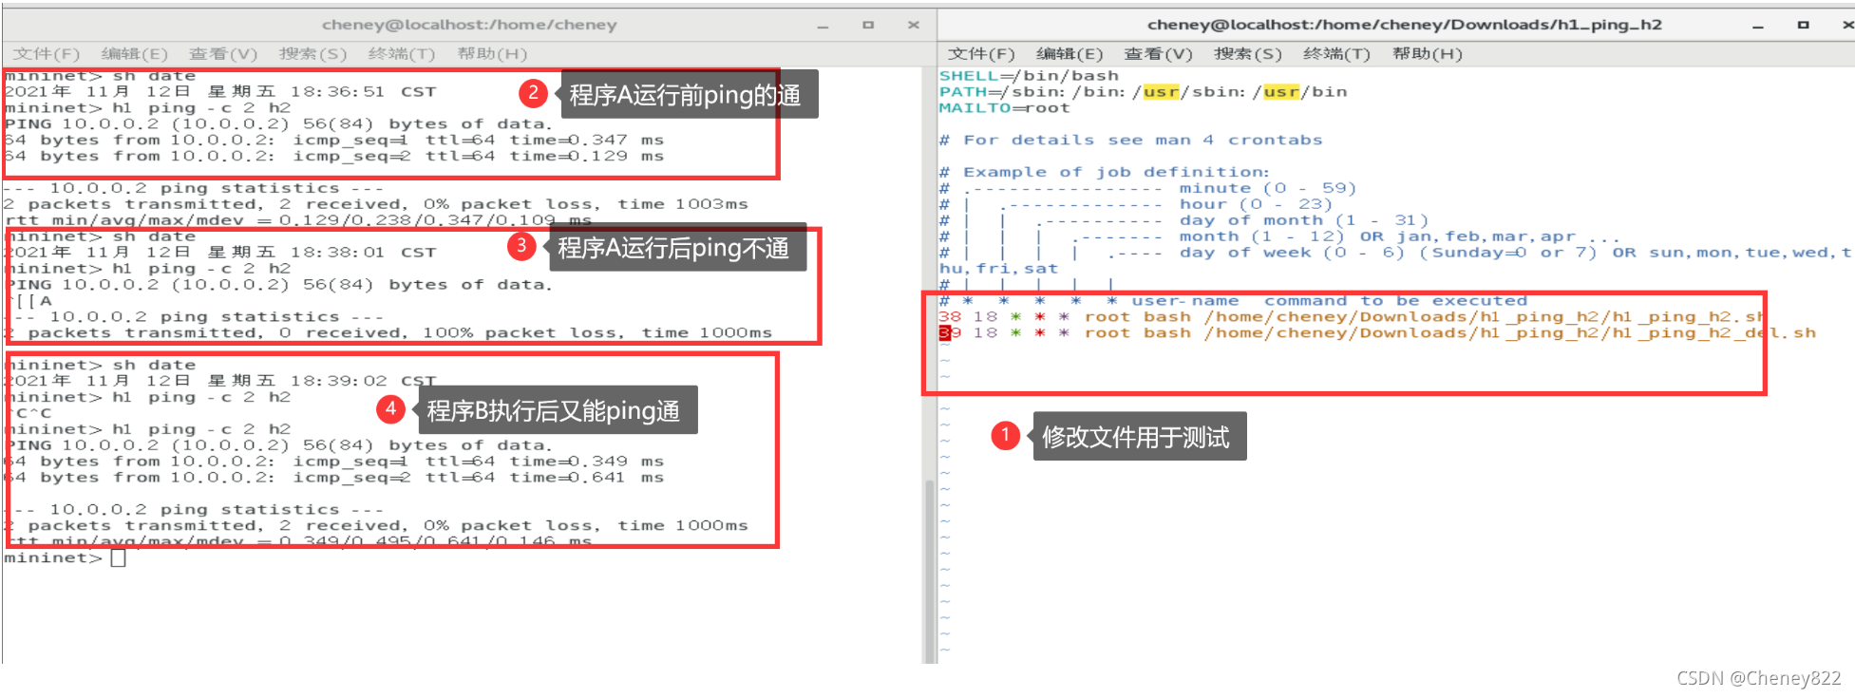Open 编辑(E) menu in right h1_ping_h2 terminal

pyautogui.click(x=1069, y=54)
